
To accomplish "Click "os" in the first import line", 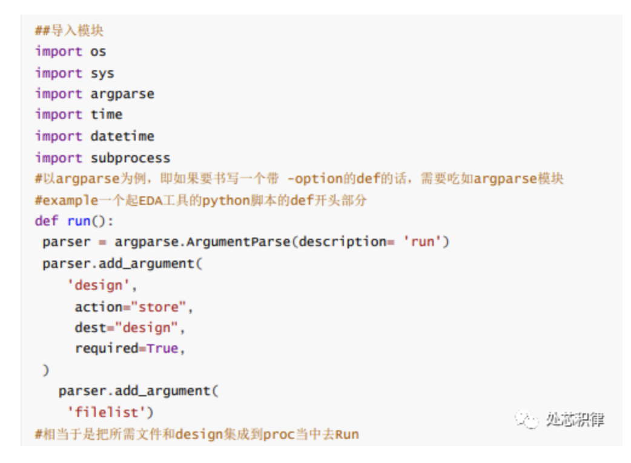I will [98, 52].
